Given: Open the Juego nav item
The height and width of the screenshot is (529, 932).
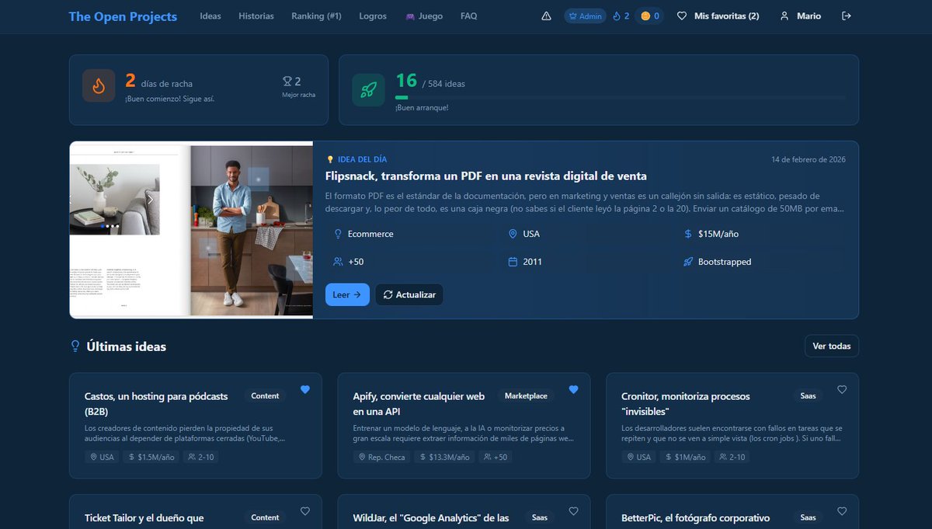Looking at the screenshot, I should click(424, 16).
